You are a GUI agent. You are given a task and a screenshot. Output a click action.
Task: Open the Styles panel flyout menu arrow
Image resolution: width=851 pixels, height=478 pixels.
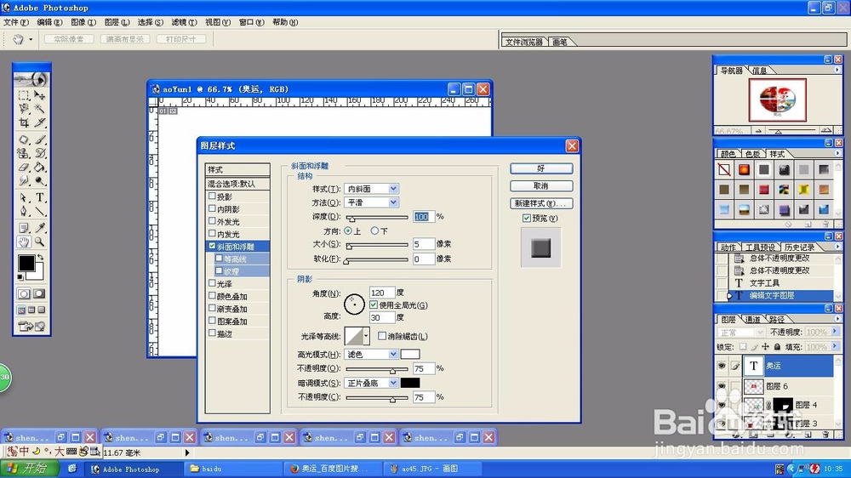click(837, 154)
